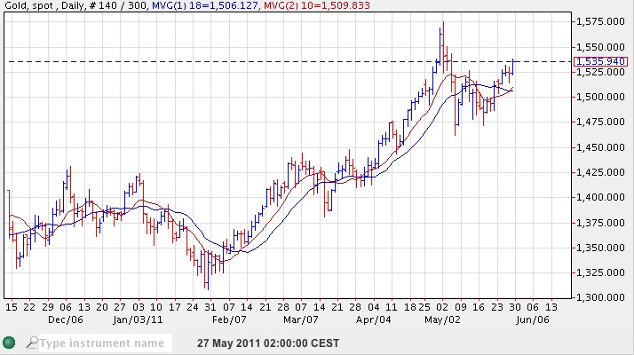The width and height of the screenshot is (634, 355).
Task: Click the 'MVG(1) 18=1,506.127' indicator label
Action: 205,5
